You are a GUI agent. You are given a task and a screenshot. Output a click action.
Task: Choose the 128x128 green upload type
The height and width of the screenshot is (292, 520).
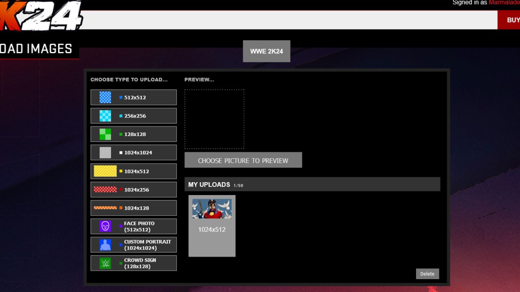click(133, 134)
